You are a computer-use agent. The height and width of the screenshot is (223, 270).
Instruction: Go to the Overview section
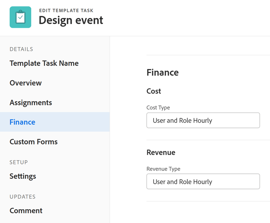click(26, 83)
